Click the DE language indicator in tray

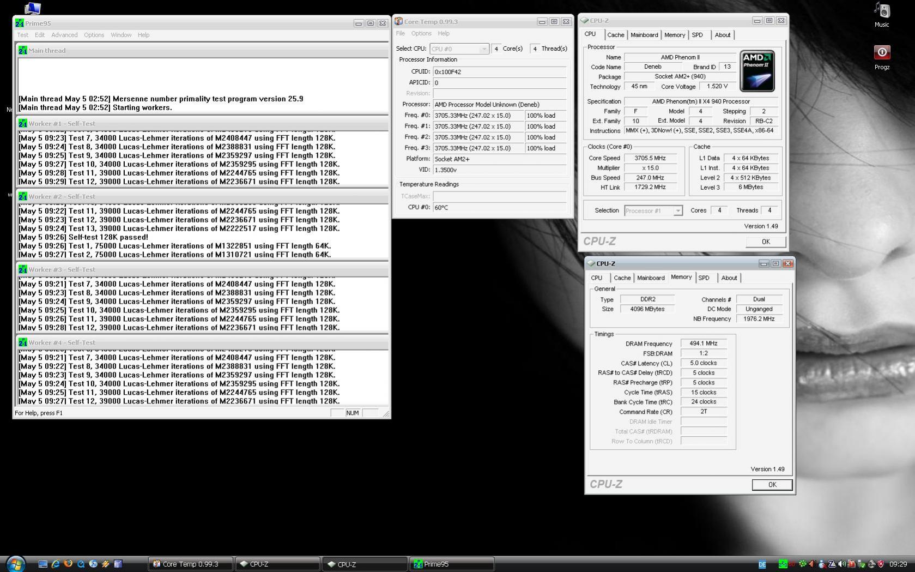click(762, 564)
